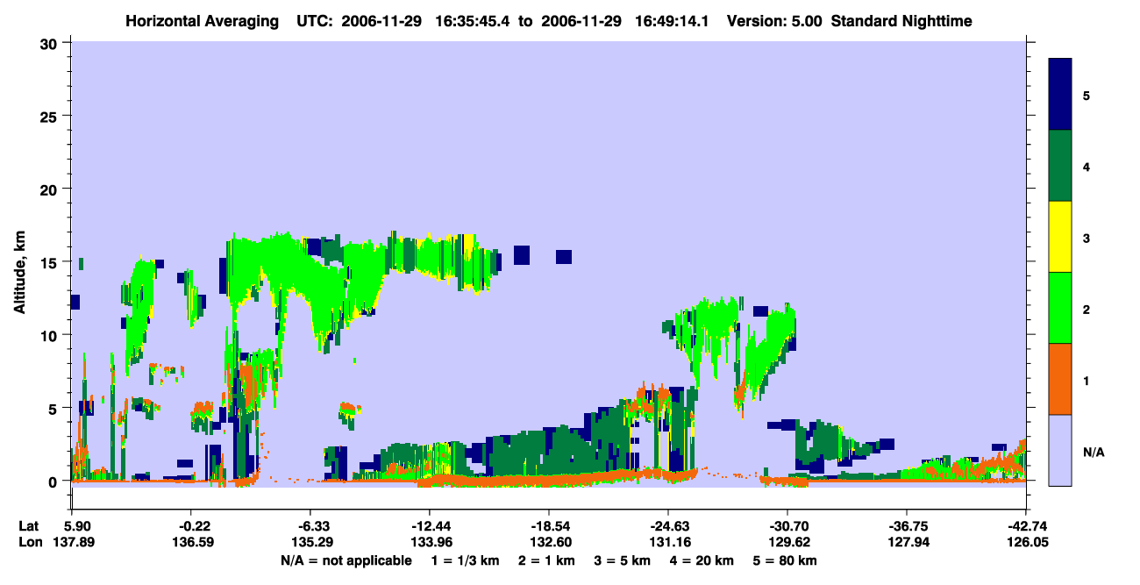Click colorbar label 3
The image size is (1140, 585).
[x=1087, y=237]
